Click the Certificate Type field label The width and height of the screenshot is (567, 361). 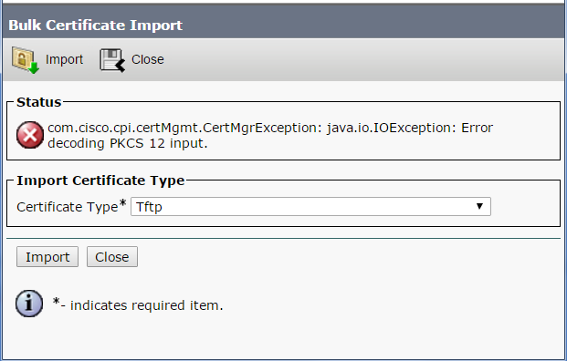click(x=68, y=207)
